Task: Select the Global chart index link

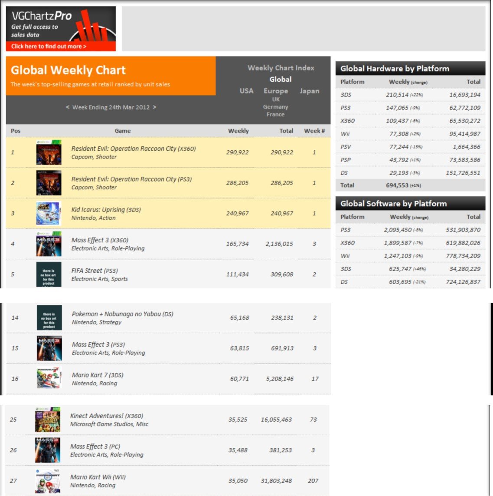Action: 281,79
